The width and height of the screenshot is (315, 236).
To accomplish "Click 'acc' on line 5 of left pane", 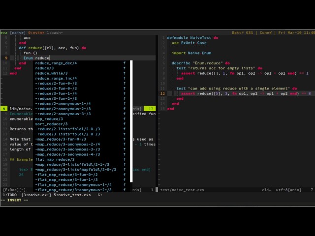I will [27, 38].
